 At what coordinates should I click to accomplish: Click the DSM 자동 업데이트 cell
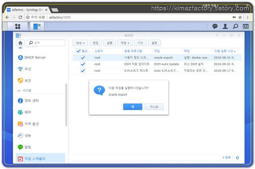(x=137, y=64)
